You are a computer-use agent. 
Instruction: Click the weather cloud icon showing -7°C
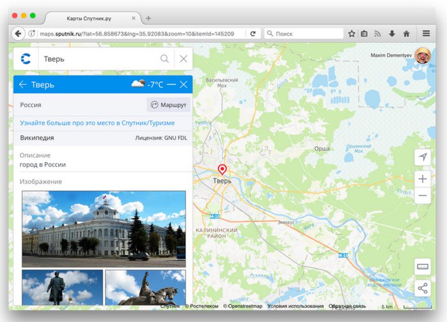(138, 84)
